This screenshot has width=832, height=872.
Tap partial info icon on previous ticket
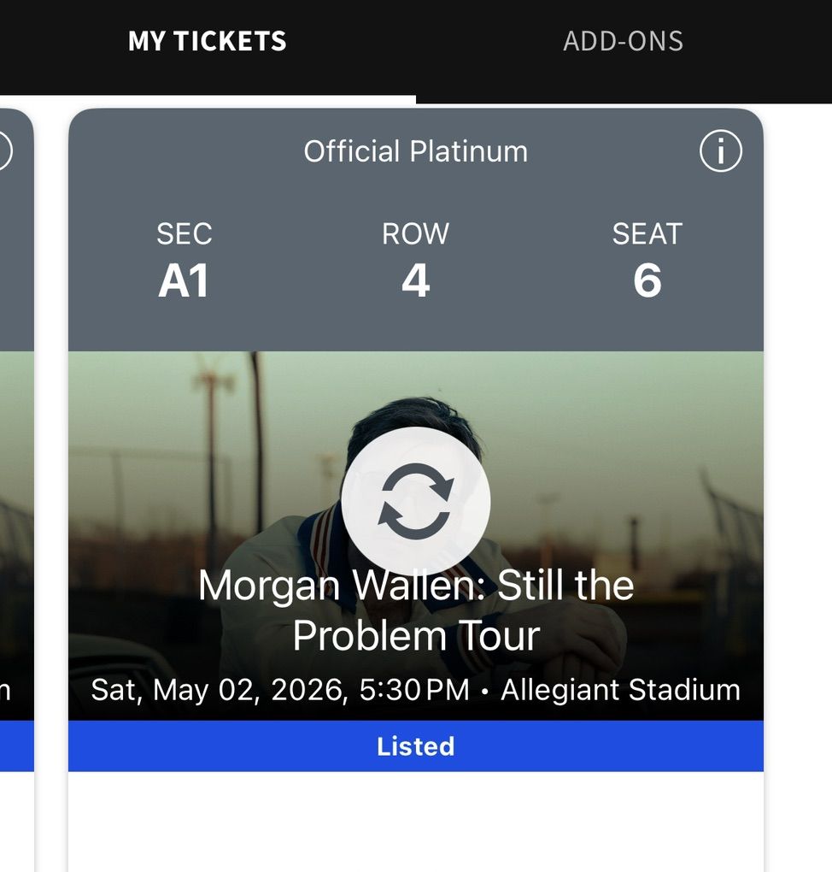pos(4,152)
